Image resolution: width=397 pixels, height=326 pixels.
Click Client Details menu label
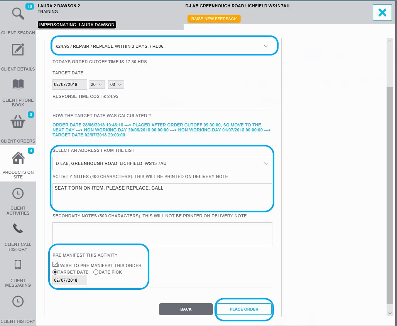pyautogui.click(x=18, y=69)
